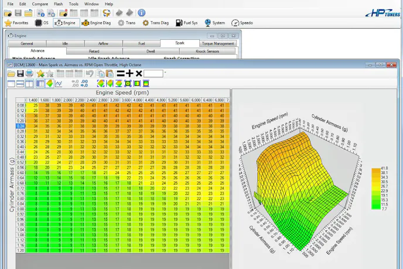Switch to the Airflow tab

(103, 43)
